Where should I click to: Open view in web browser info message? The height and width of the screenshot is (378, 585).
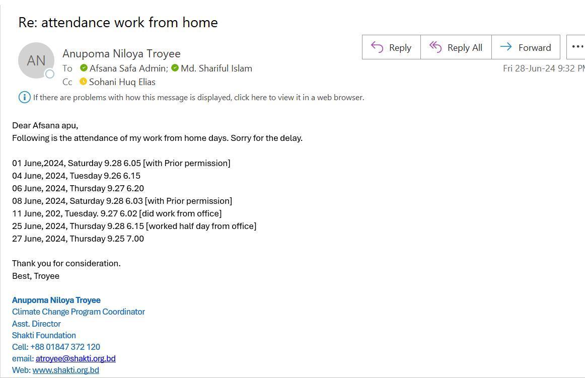198,97
